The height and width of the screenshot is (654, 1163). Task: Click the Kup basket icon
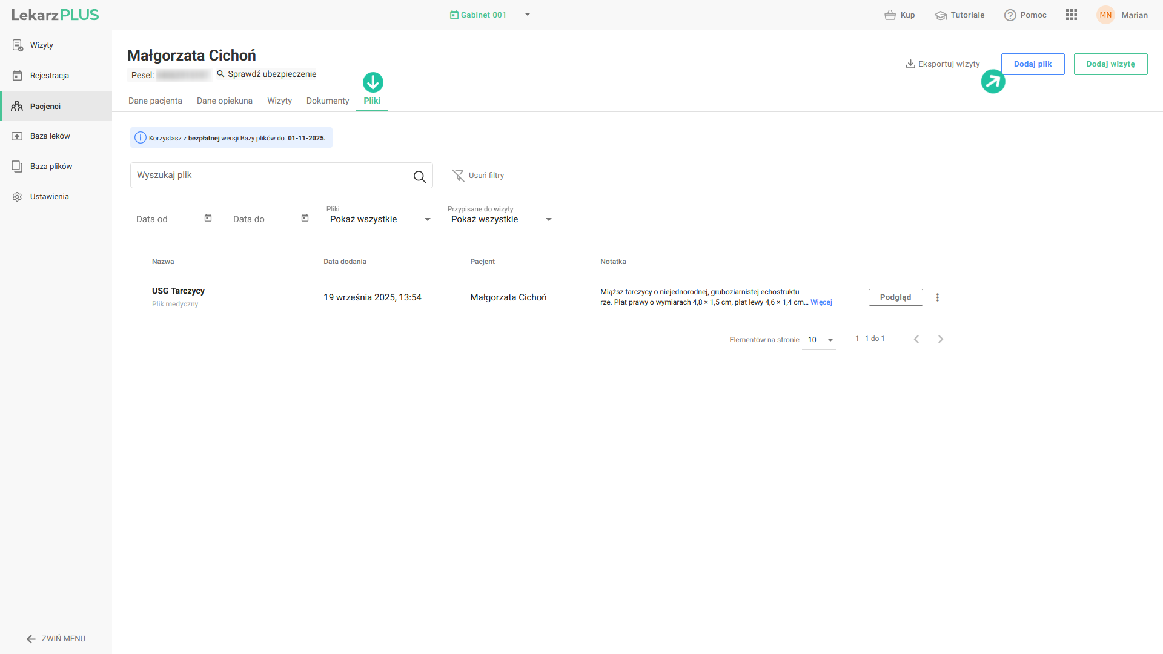tap(889, 15)
